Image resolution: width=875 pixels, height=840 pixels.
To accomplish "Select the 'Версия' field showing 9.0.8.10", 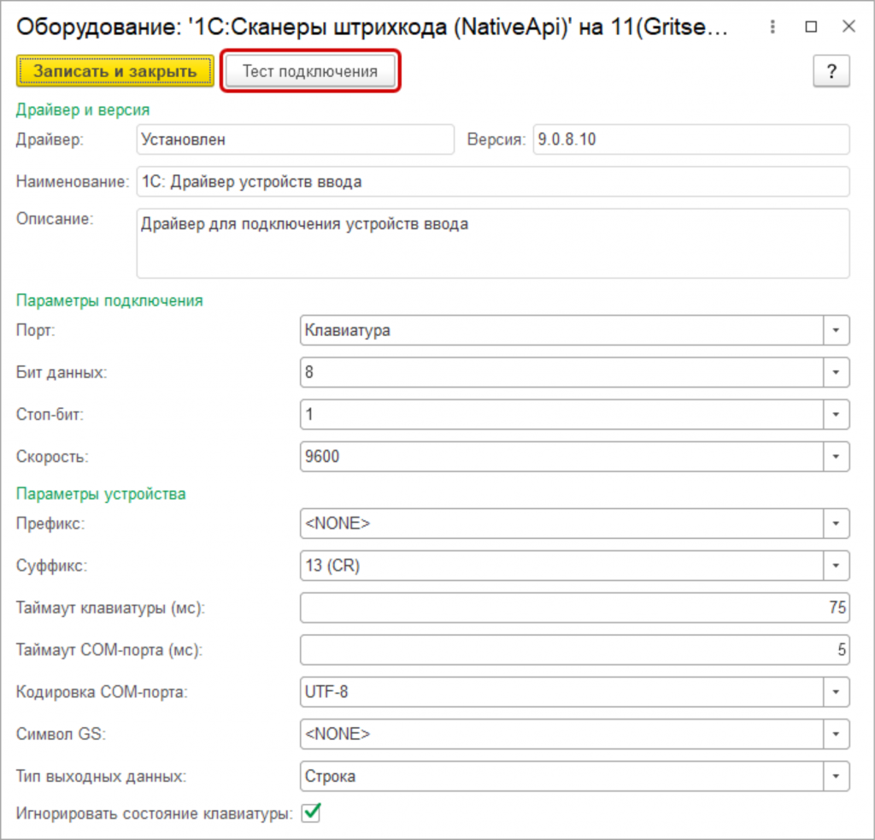I will click(x=690, y=139).
